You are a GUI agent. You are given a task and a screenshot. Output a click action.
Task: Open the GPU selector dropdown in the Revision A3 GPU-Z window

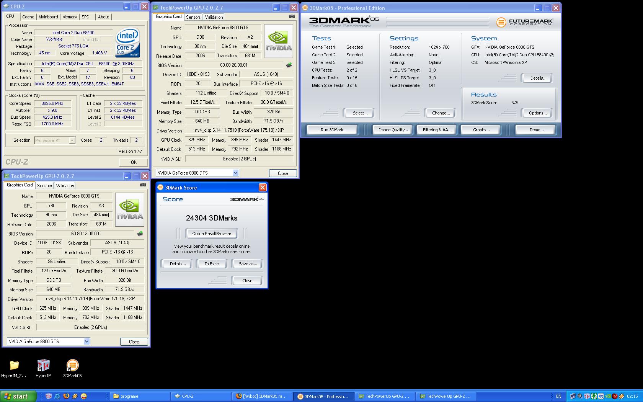(x=86, y=342)
